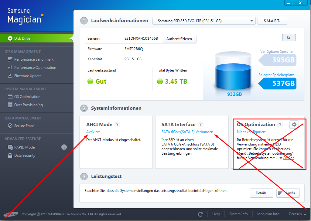
Task: Click the Over Provisioning grid icon
Action: (10, 105)
